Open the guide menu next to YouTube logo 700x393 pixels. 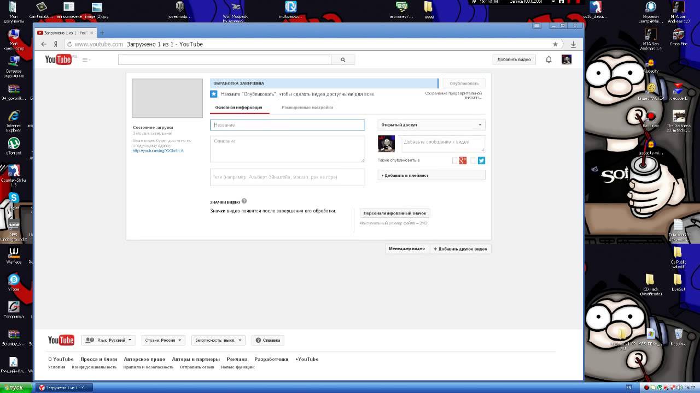click(86, 59)
